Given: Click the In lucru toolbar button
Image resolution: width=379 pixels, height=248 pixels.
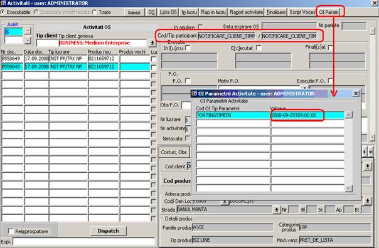Looking at the screenshot, I should 189,13.
